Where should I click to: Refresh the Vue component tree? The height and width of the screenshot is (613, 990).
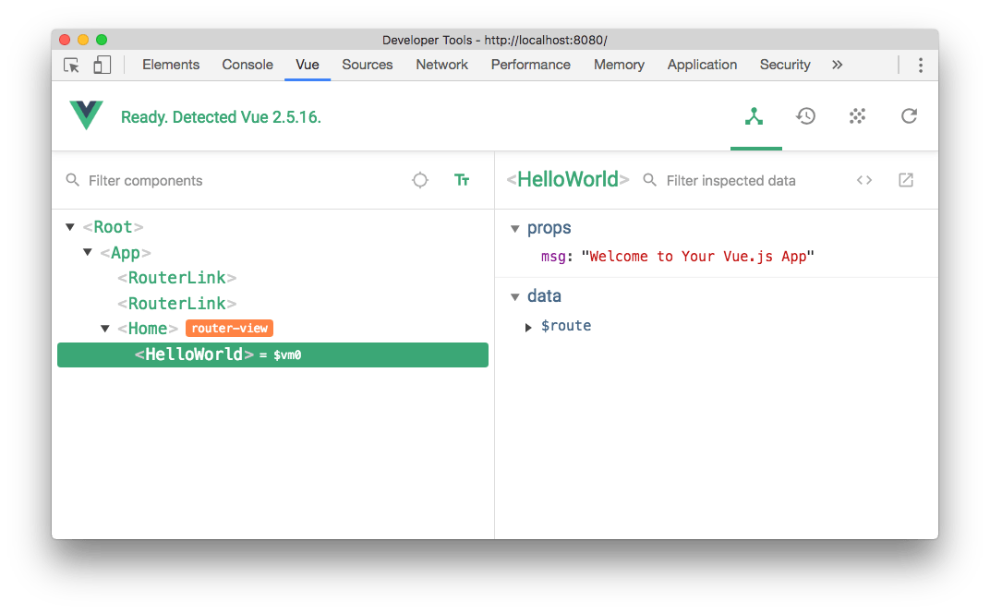pyautogui.click(x=909, y=116)
